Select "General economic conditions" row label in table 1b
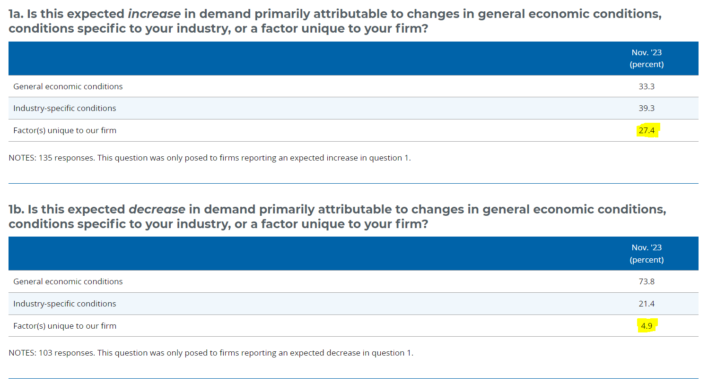 (x=68, y=281)
